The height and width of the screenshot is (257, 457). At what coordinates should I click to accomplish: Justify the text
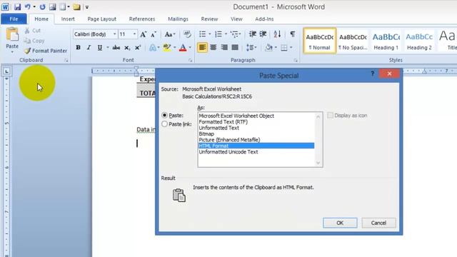tap(235, 47)
